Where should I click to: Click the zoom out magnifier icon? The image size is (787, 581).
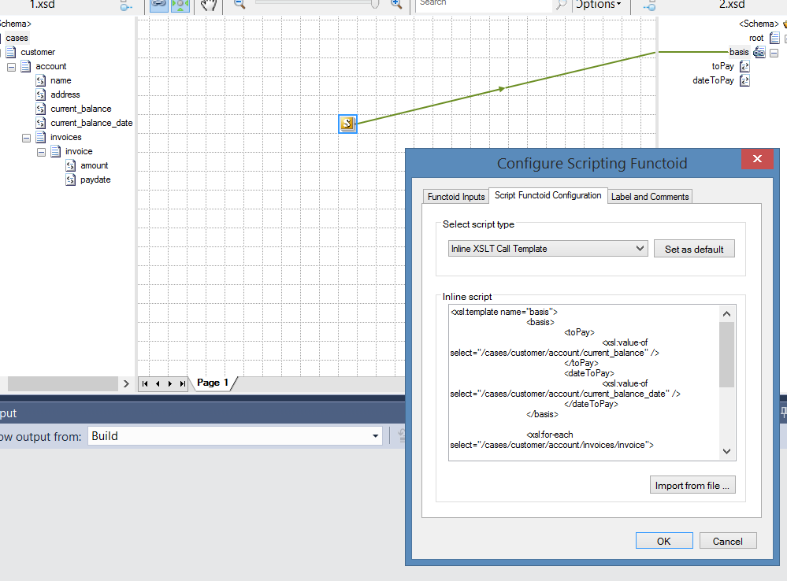click(239, 4)
